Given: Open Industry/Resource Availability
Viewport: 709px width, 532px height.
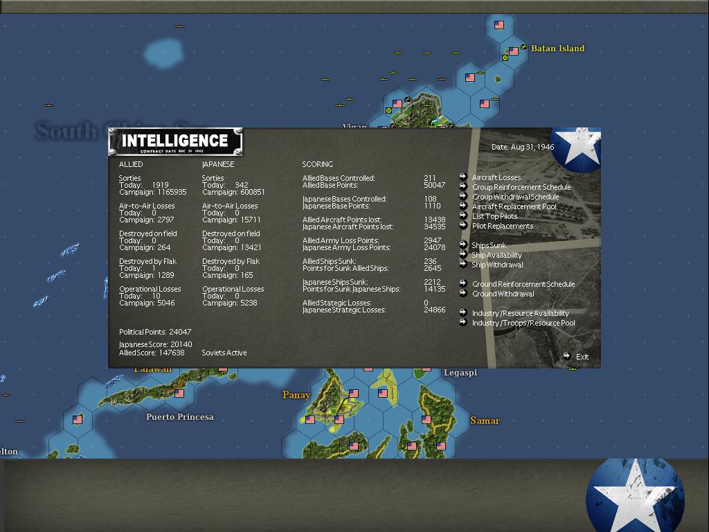Looking at the screenshot, I should click(x=521, y=313).
